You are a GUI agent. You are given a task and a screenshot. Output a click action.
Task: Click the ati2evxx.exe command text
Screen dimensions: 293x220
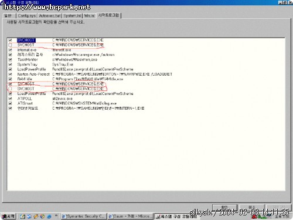(x=63, y=99)
